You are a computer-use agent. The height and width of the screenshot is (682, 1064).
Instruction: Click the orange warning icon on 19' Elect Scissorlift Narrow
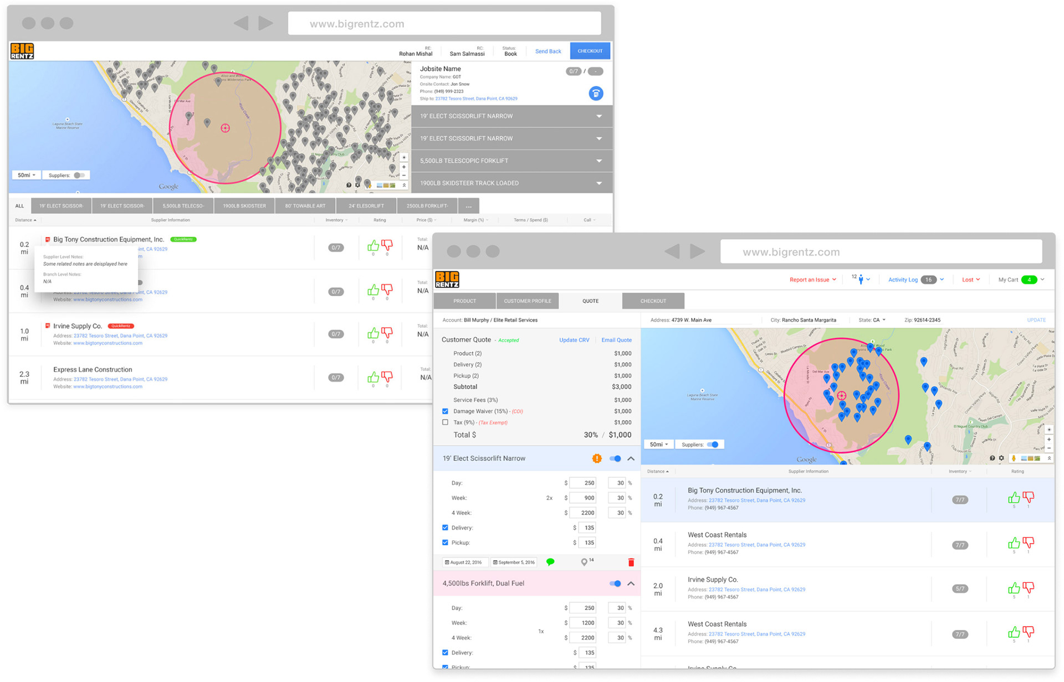pos(597,458)
